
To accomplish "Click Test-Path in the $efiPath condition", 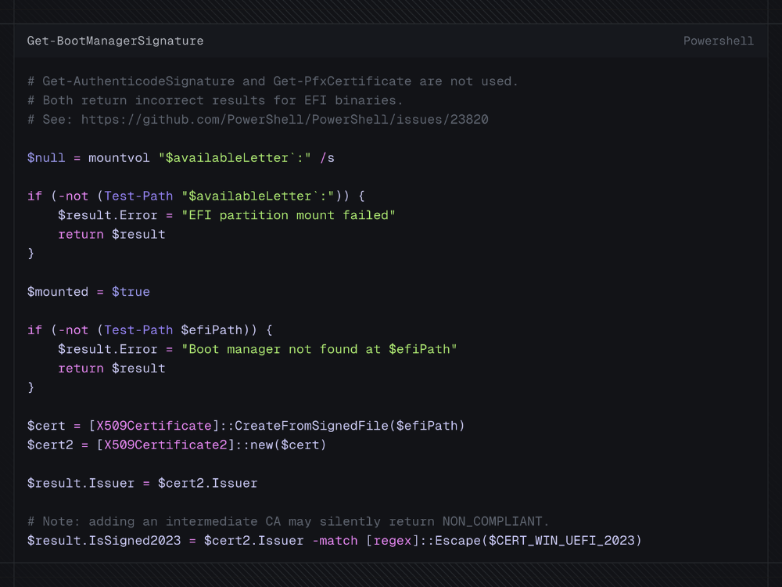I will point(138,330).
